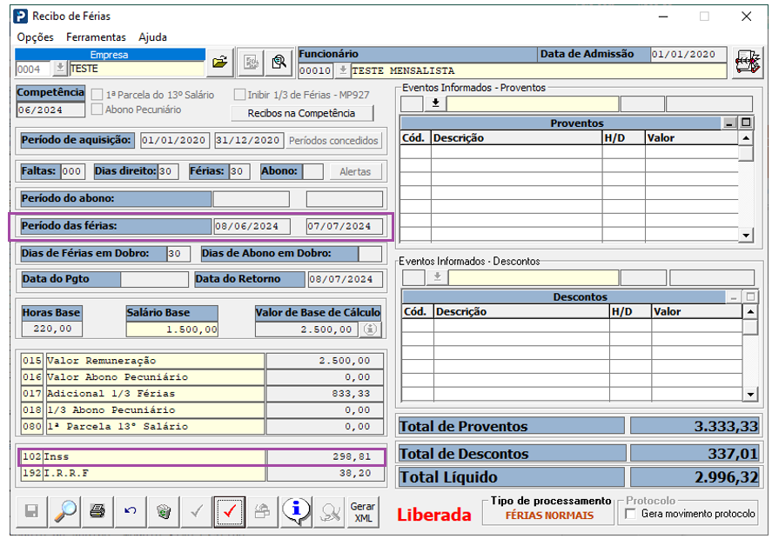Click the blue undo arrow icon

(131, 511)
